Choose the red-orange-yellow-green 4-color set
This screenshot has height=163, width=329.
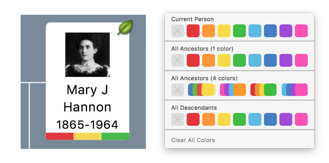pyautogui.click(x=264, y=90)
